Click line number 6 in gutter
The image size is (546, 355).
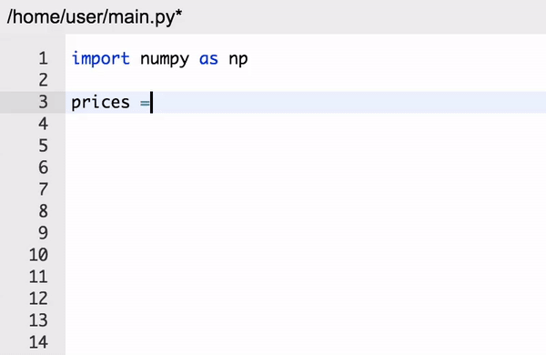pos(43,167)
